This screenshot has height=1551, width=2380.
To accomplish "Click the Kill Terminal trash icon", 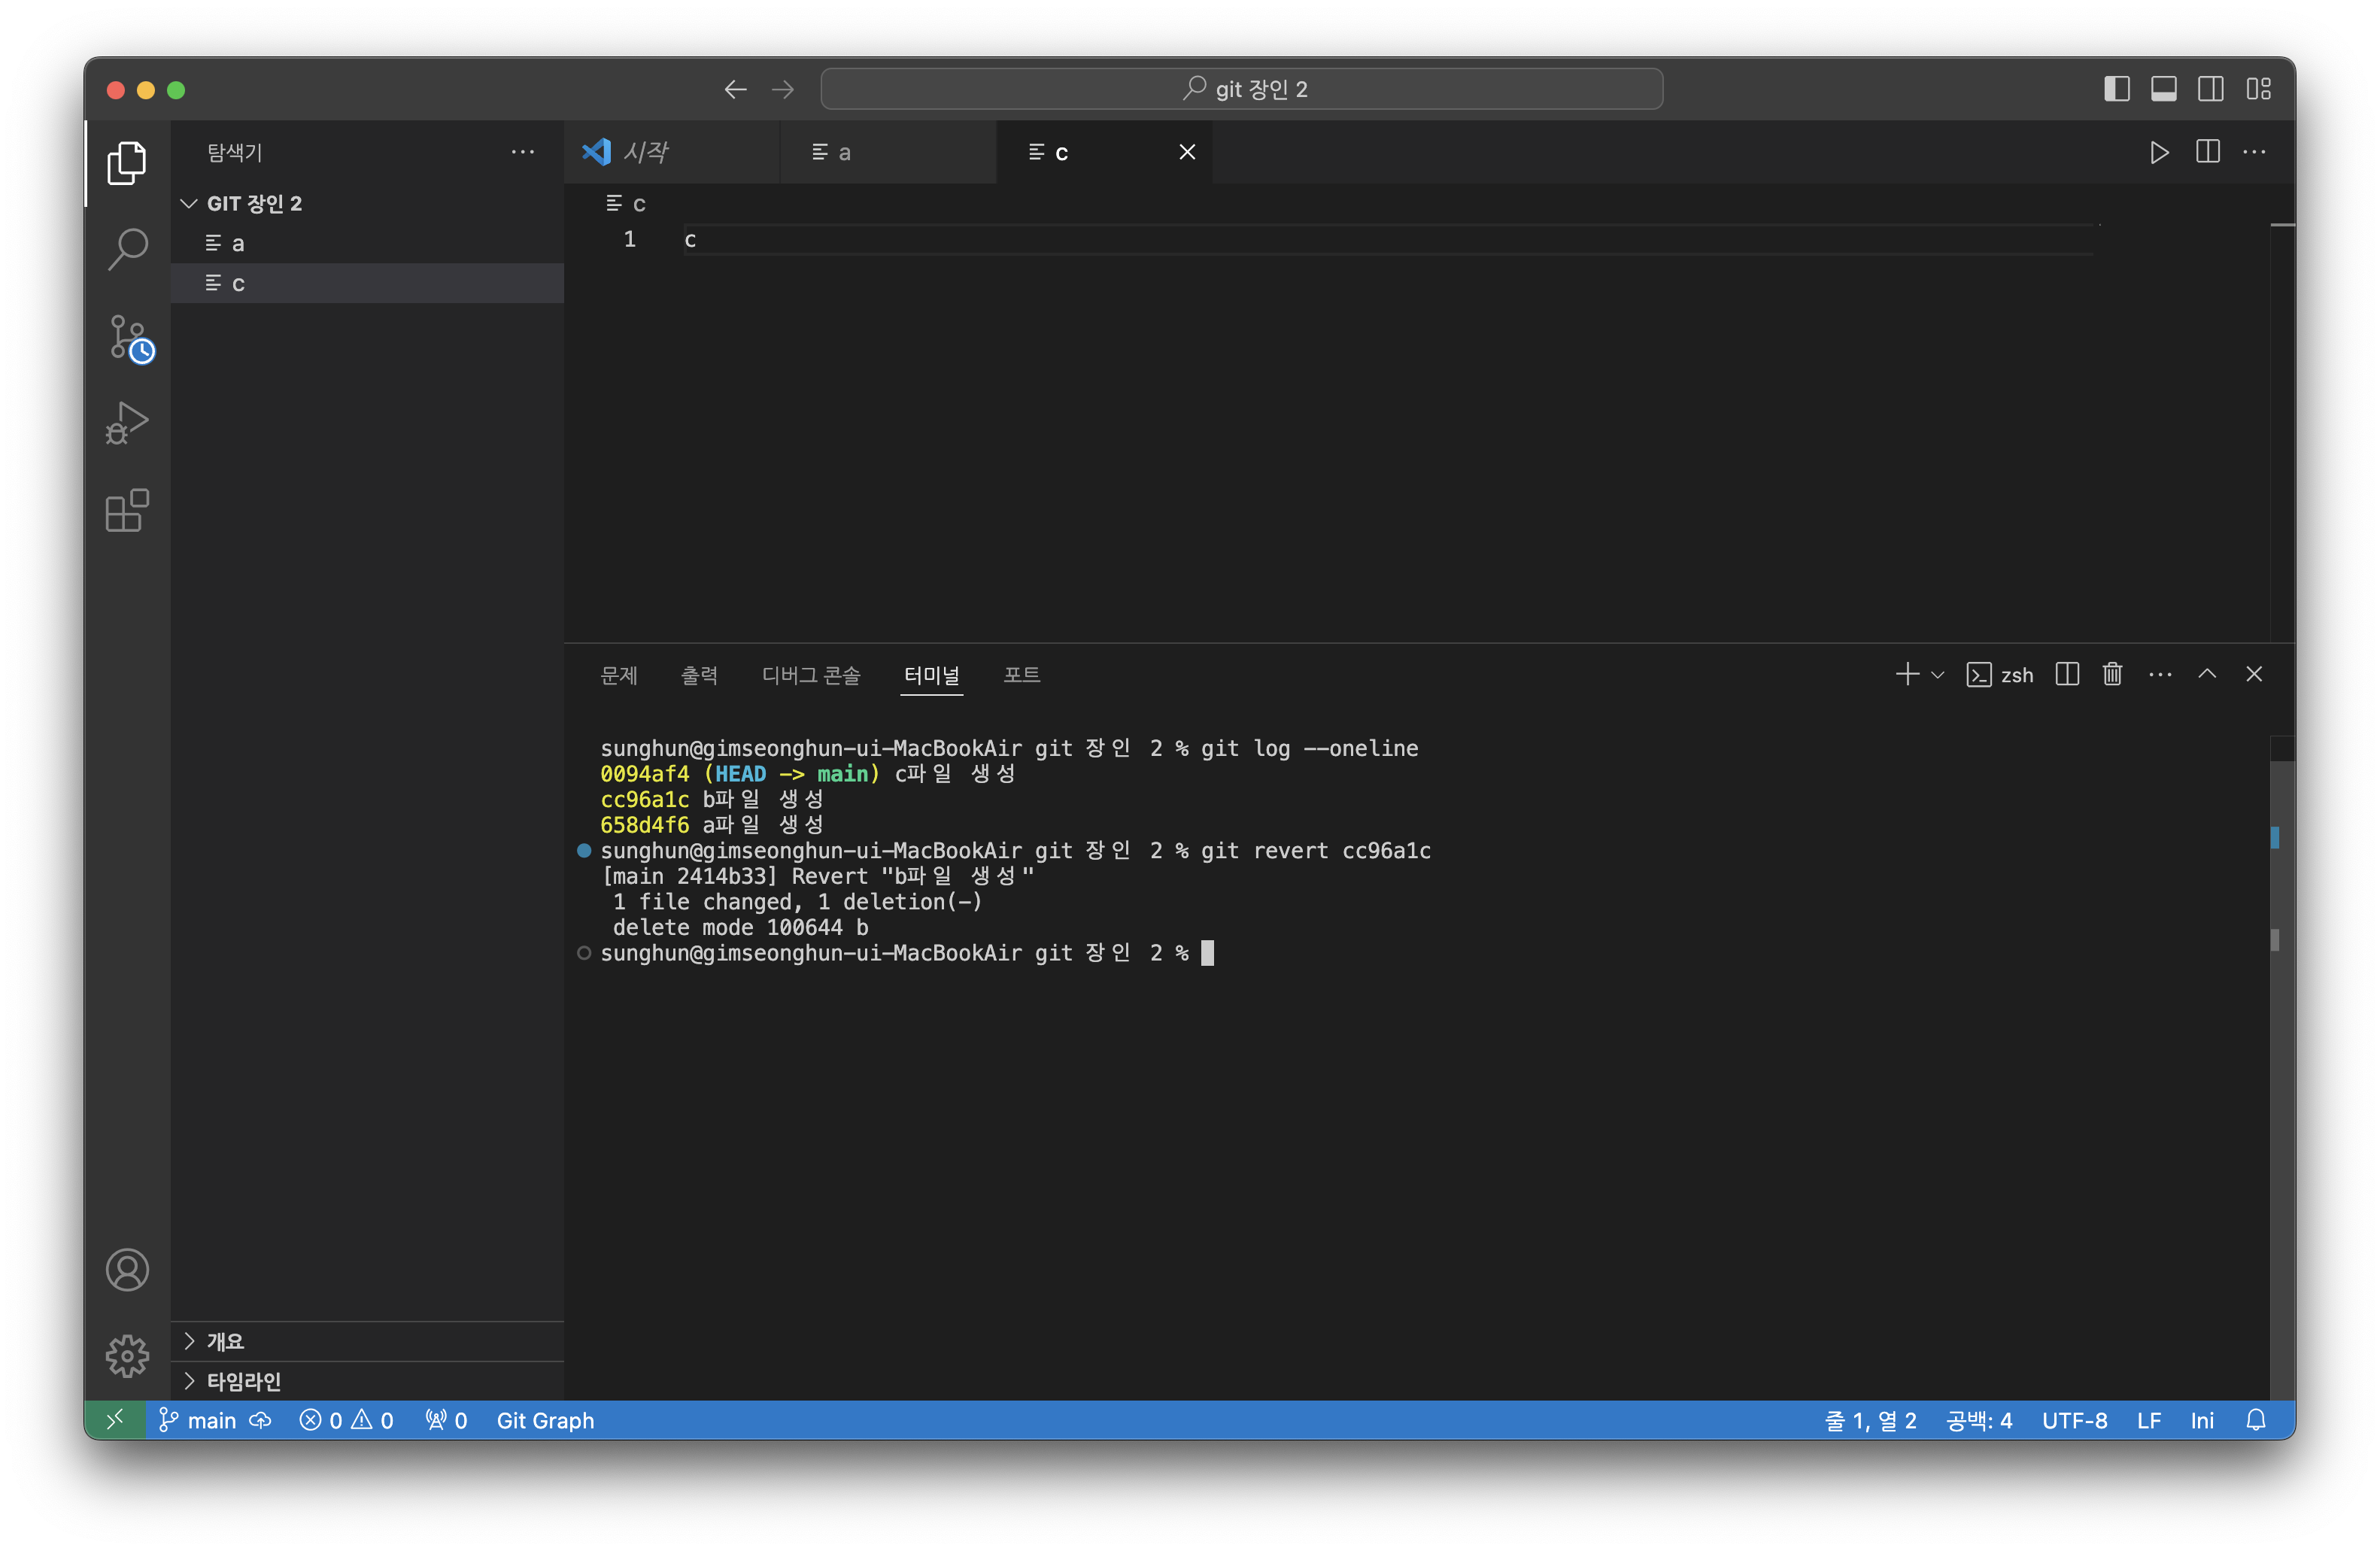I will tap(2112, 675).
